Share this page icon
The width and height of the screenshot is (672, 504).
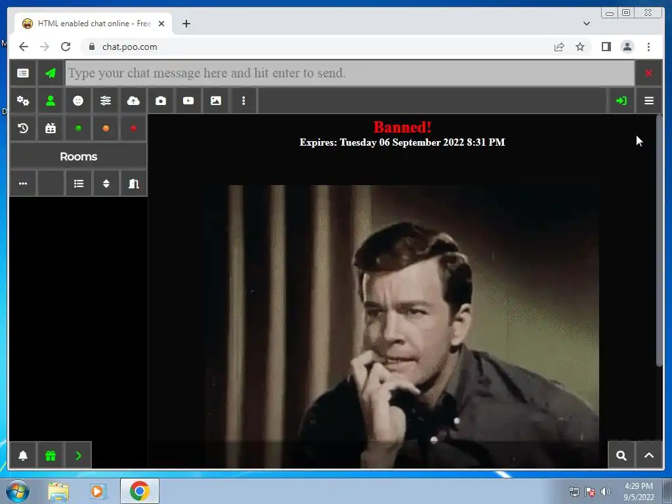[x=559, y=47]
